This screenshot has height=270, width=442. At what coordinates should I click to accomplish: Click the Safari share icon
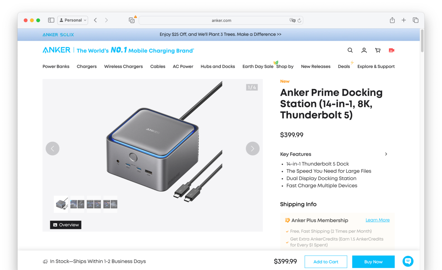[x=392, y=20]
